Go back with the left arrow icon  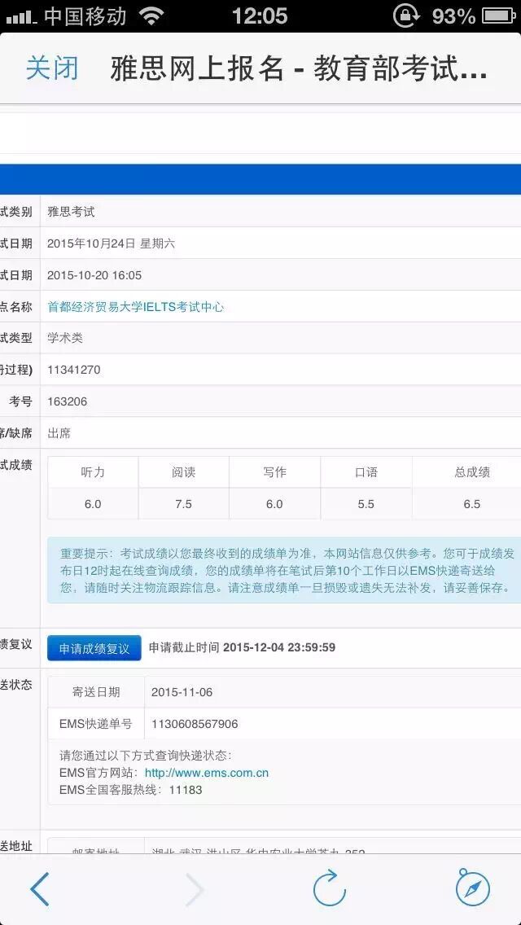40,888
